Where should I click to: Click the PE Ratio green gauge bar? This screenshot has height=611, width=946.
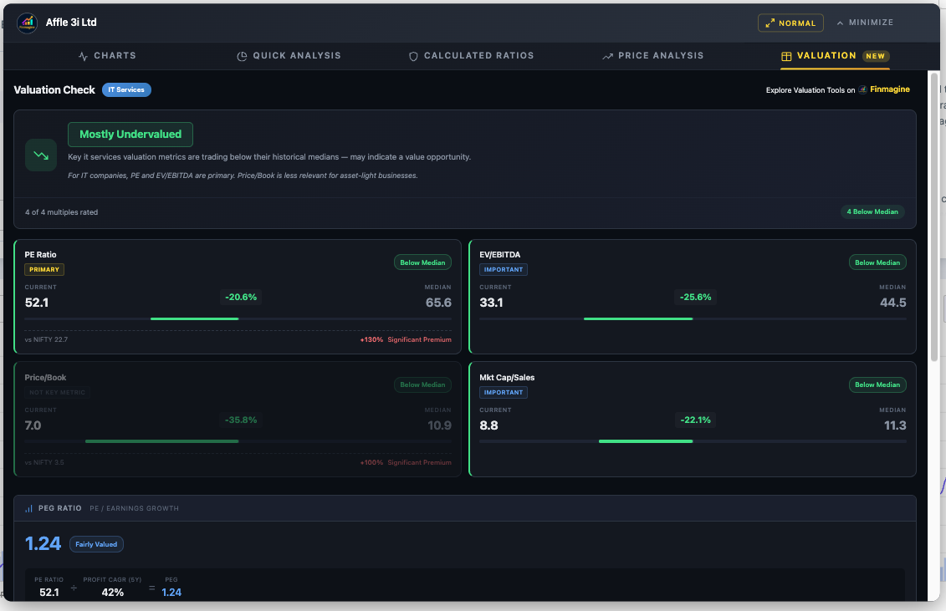tap(194, 318)
